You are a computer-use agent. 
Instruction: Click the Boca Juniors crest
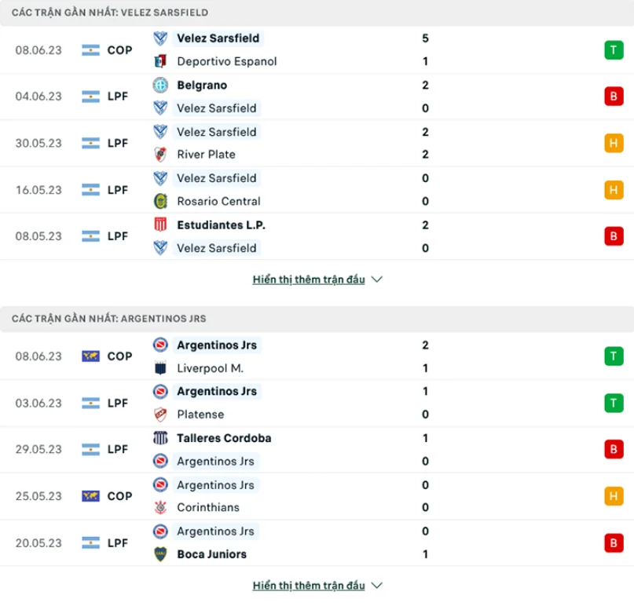point(161,554)
